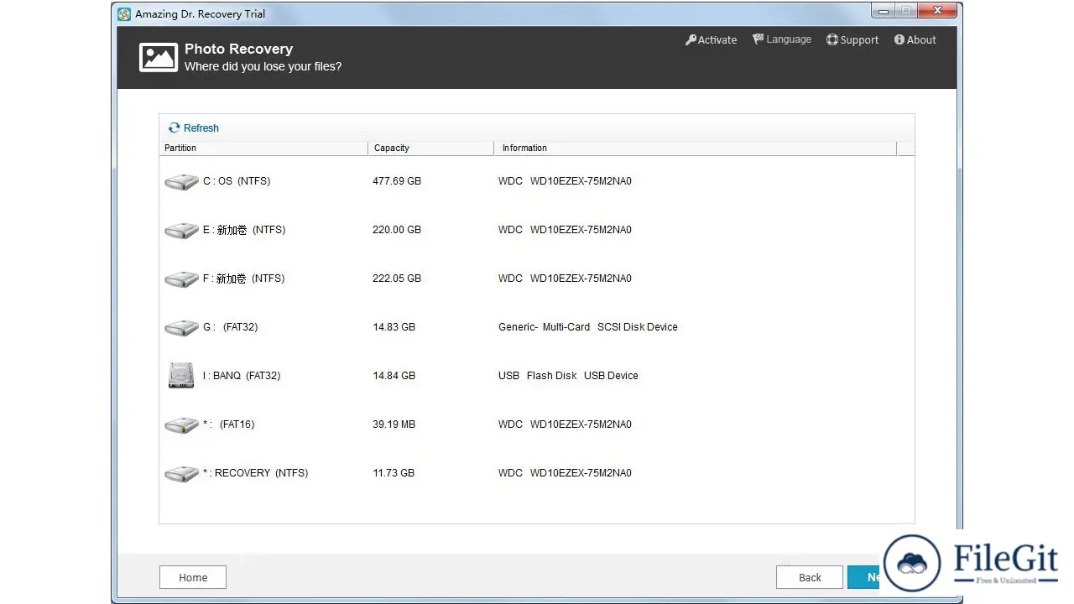Click the 11.73 GB capacity value

click(x=394, y=473)
